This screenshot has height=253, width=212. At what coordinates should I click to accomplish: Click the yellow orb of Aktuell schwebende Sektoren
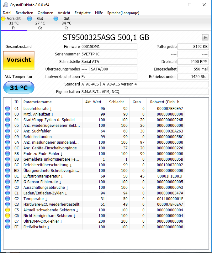8,210
